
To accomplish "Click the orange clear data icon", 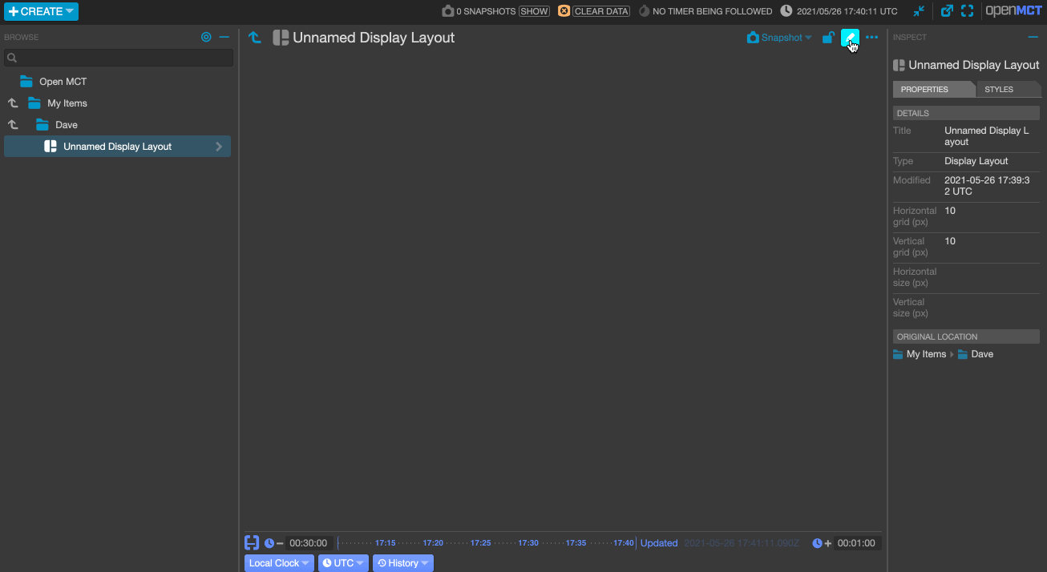I will coord(564,11).
